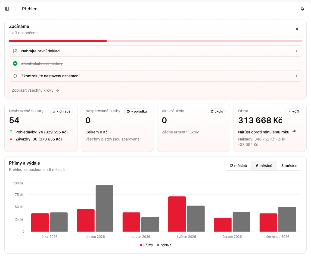The height and width of the screenshot is (256, 311).
Task: Toggle the sidebar panel icon
Action: click(7, 9)
